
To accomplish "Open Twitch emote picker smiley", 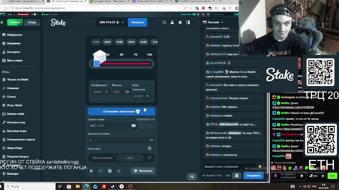I will tap(302, 176).
